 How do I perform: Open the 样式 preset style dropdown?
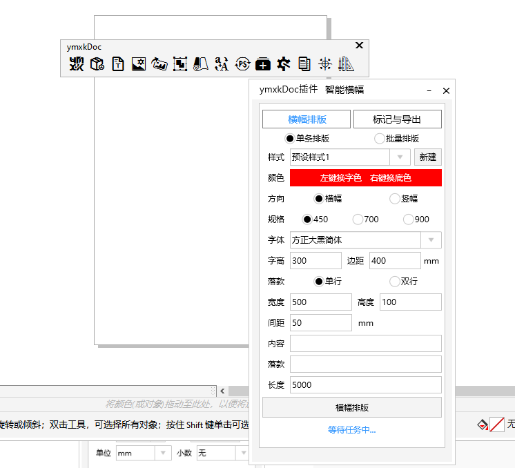[x=400, y=157]
